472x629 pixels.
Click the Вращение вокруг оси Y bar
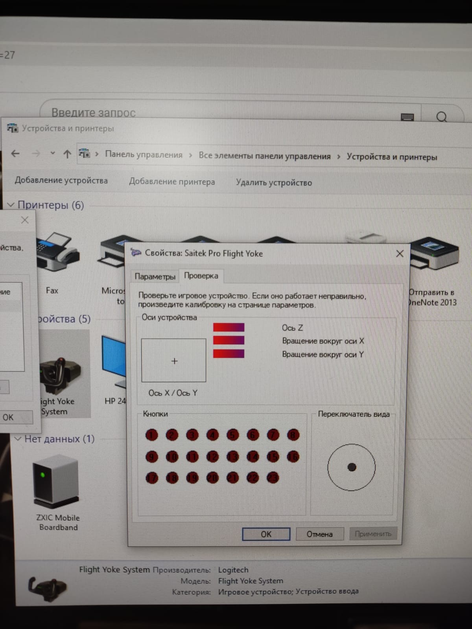229,353
